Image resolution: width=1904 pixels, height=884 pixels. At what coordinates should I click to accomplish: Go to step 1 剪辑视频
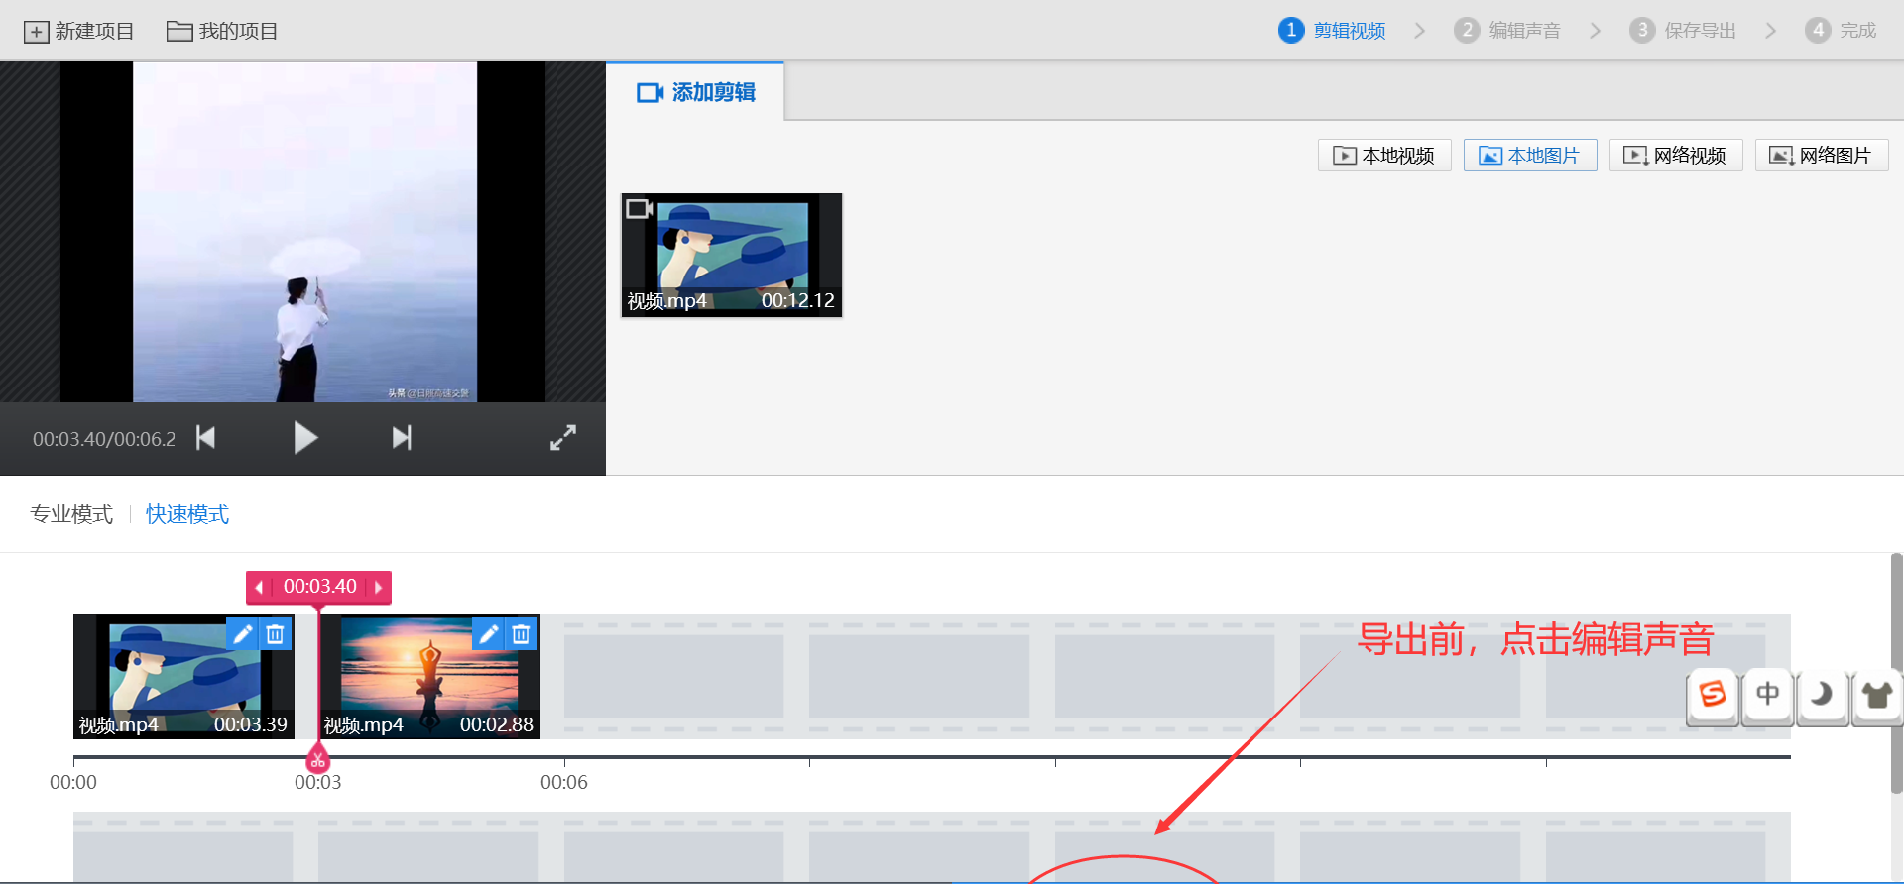[1332, 30]
